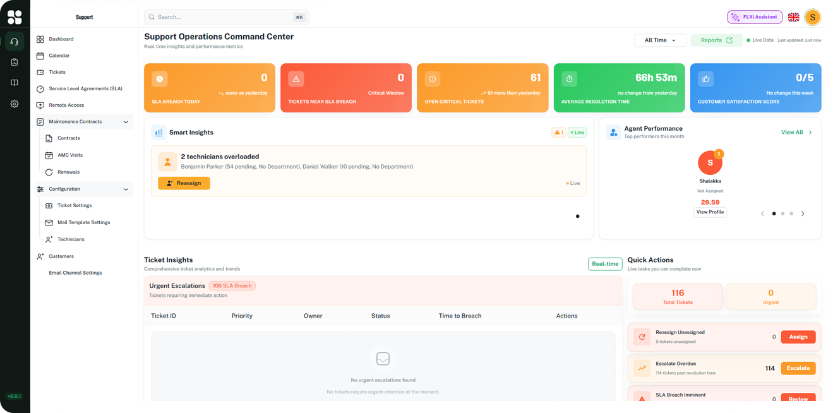View all agent performance

point(796,133)
